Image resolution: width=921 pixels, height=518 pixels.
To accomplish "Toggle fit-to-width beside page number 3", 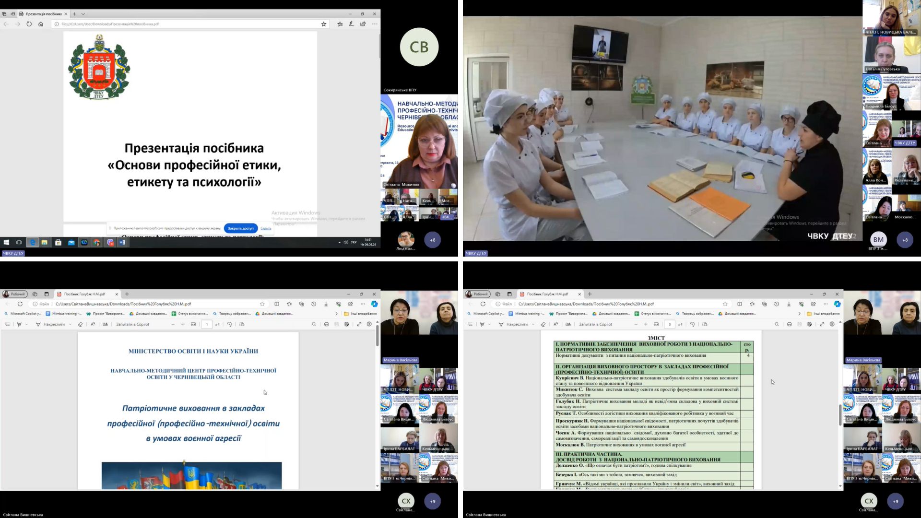I will click(656, 324).
